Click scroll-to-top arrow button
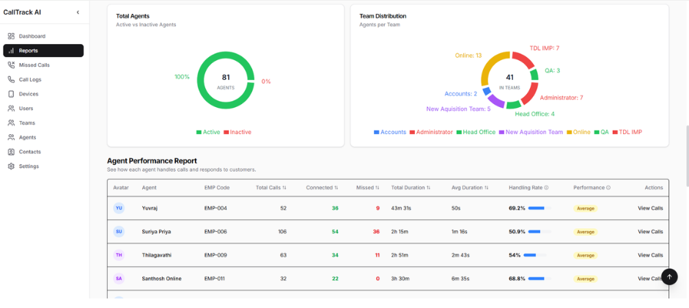Viewport: 689px width, 308px height. [x=669, y=276]
